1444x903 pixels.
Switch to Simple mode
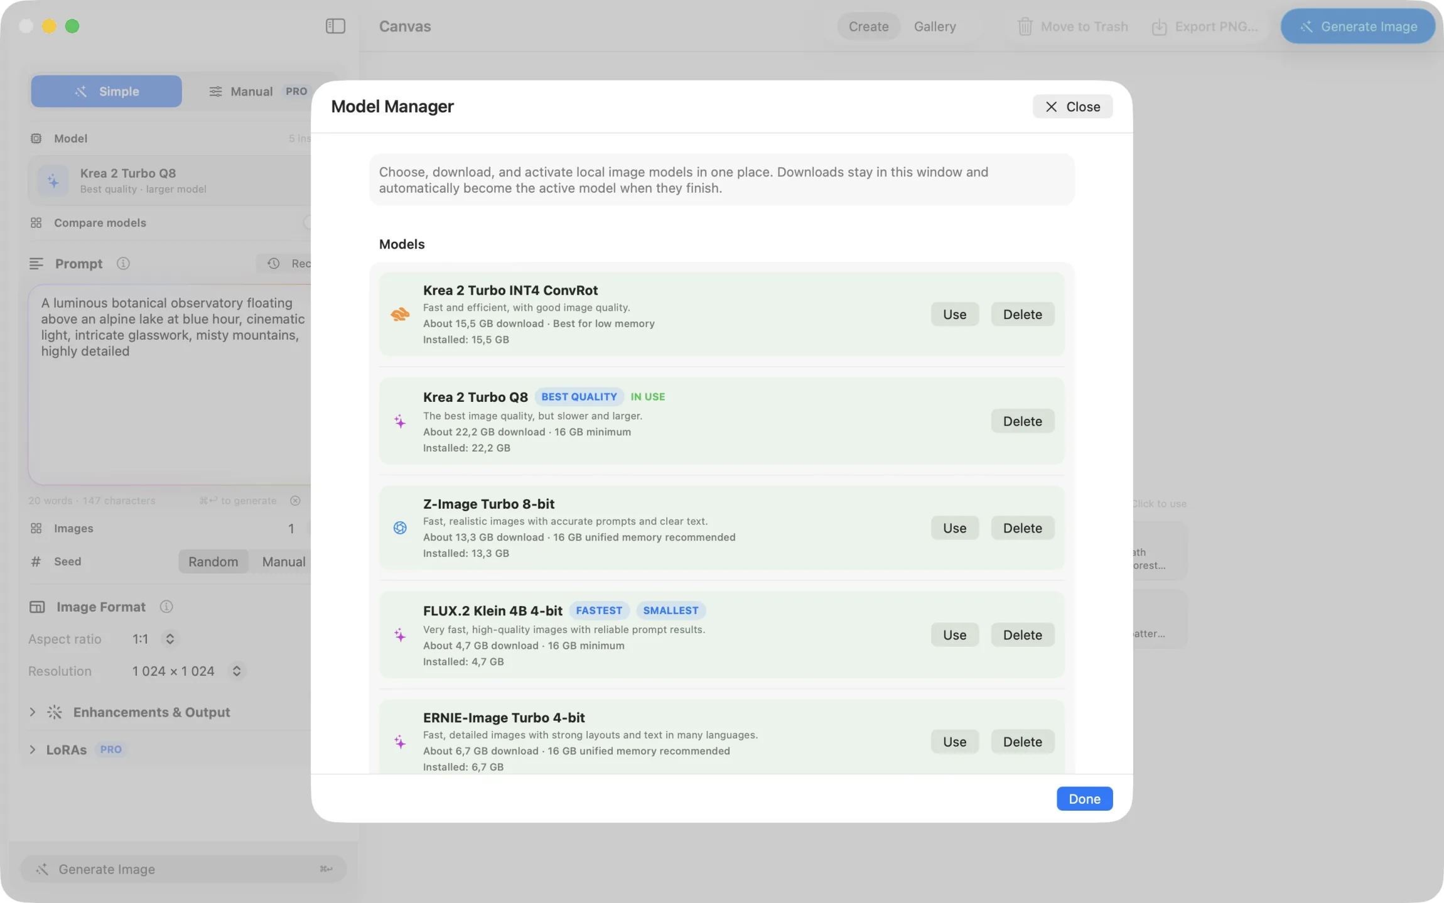(107, 91)
